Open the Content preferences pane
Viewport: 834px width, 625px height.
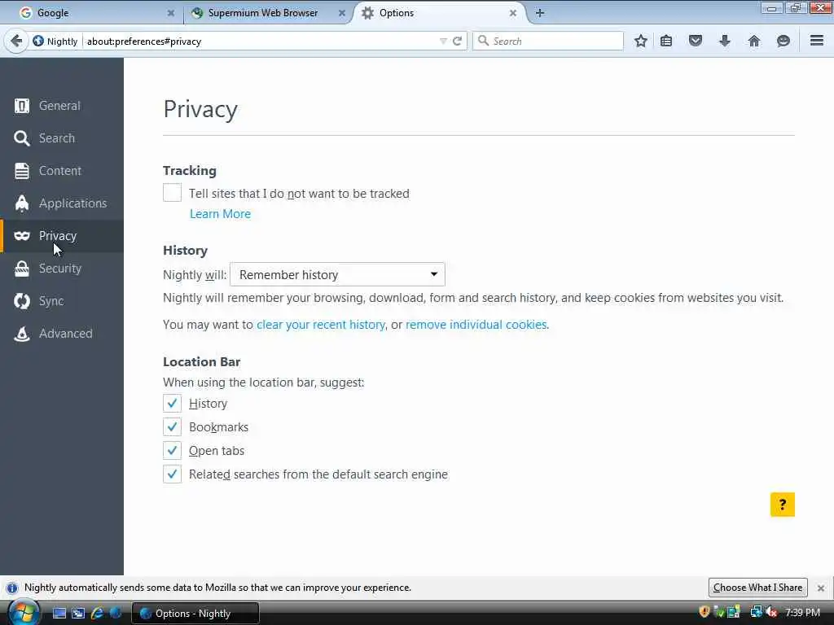tap(62, 171)
